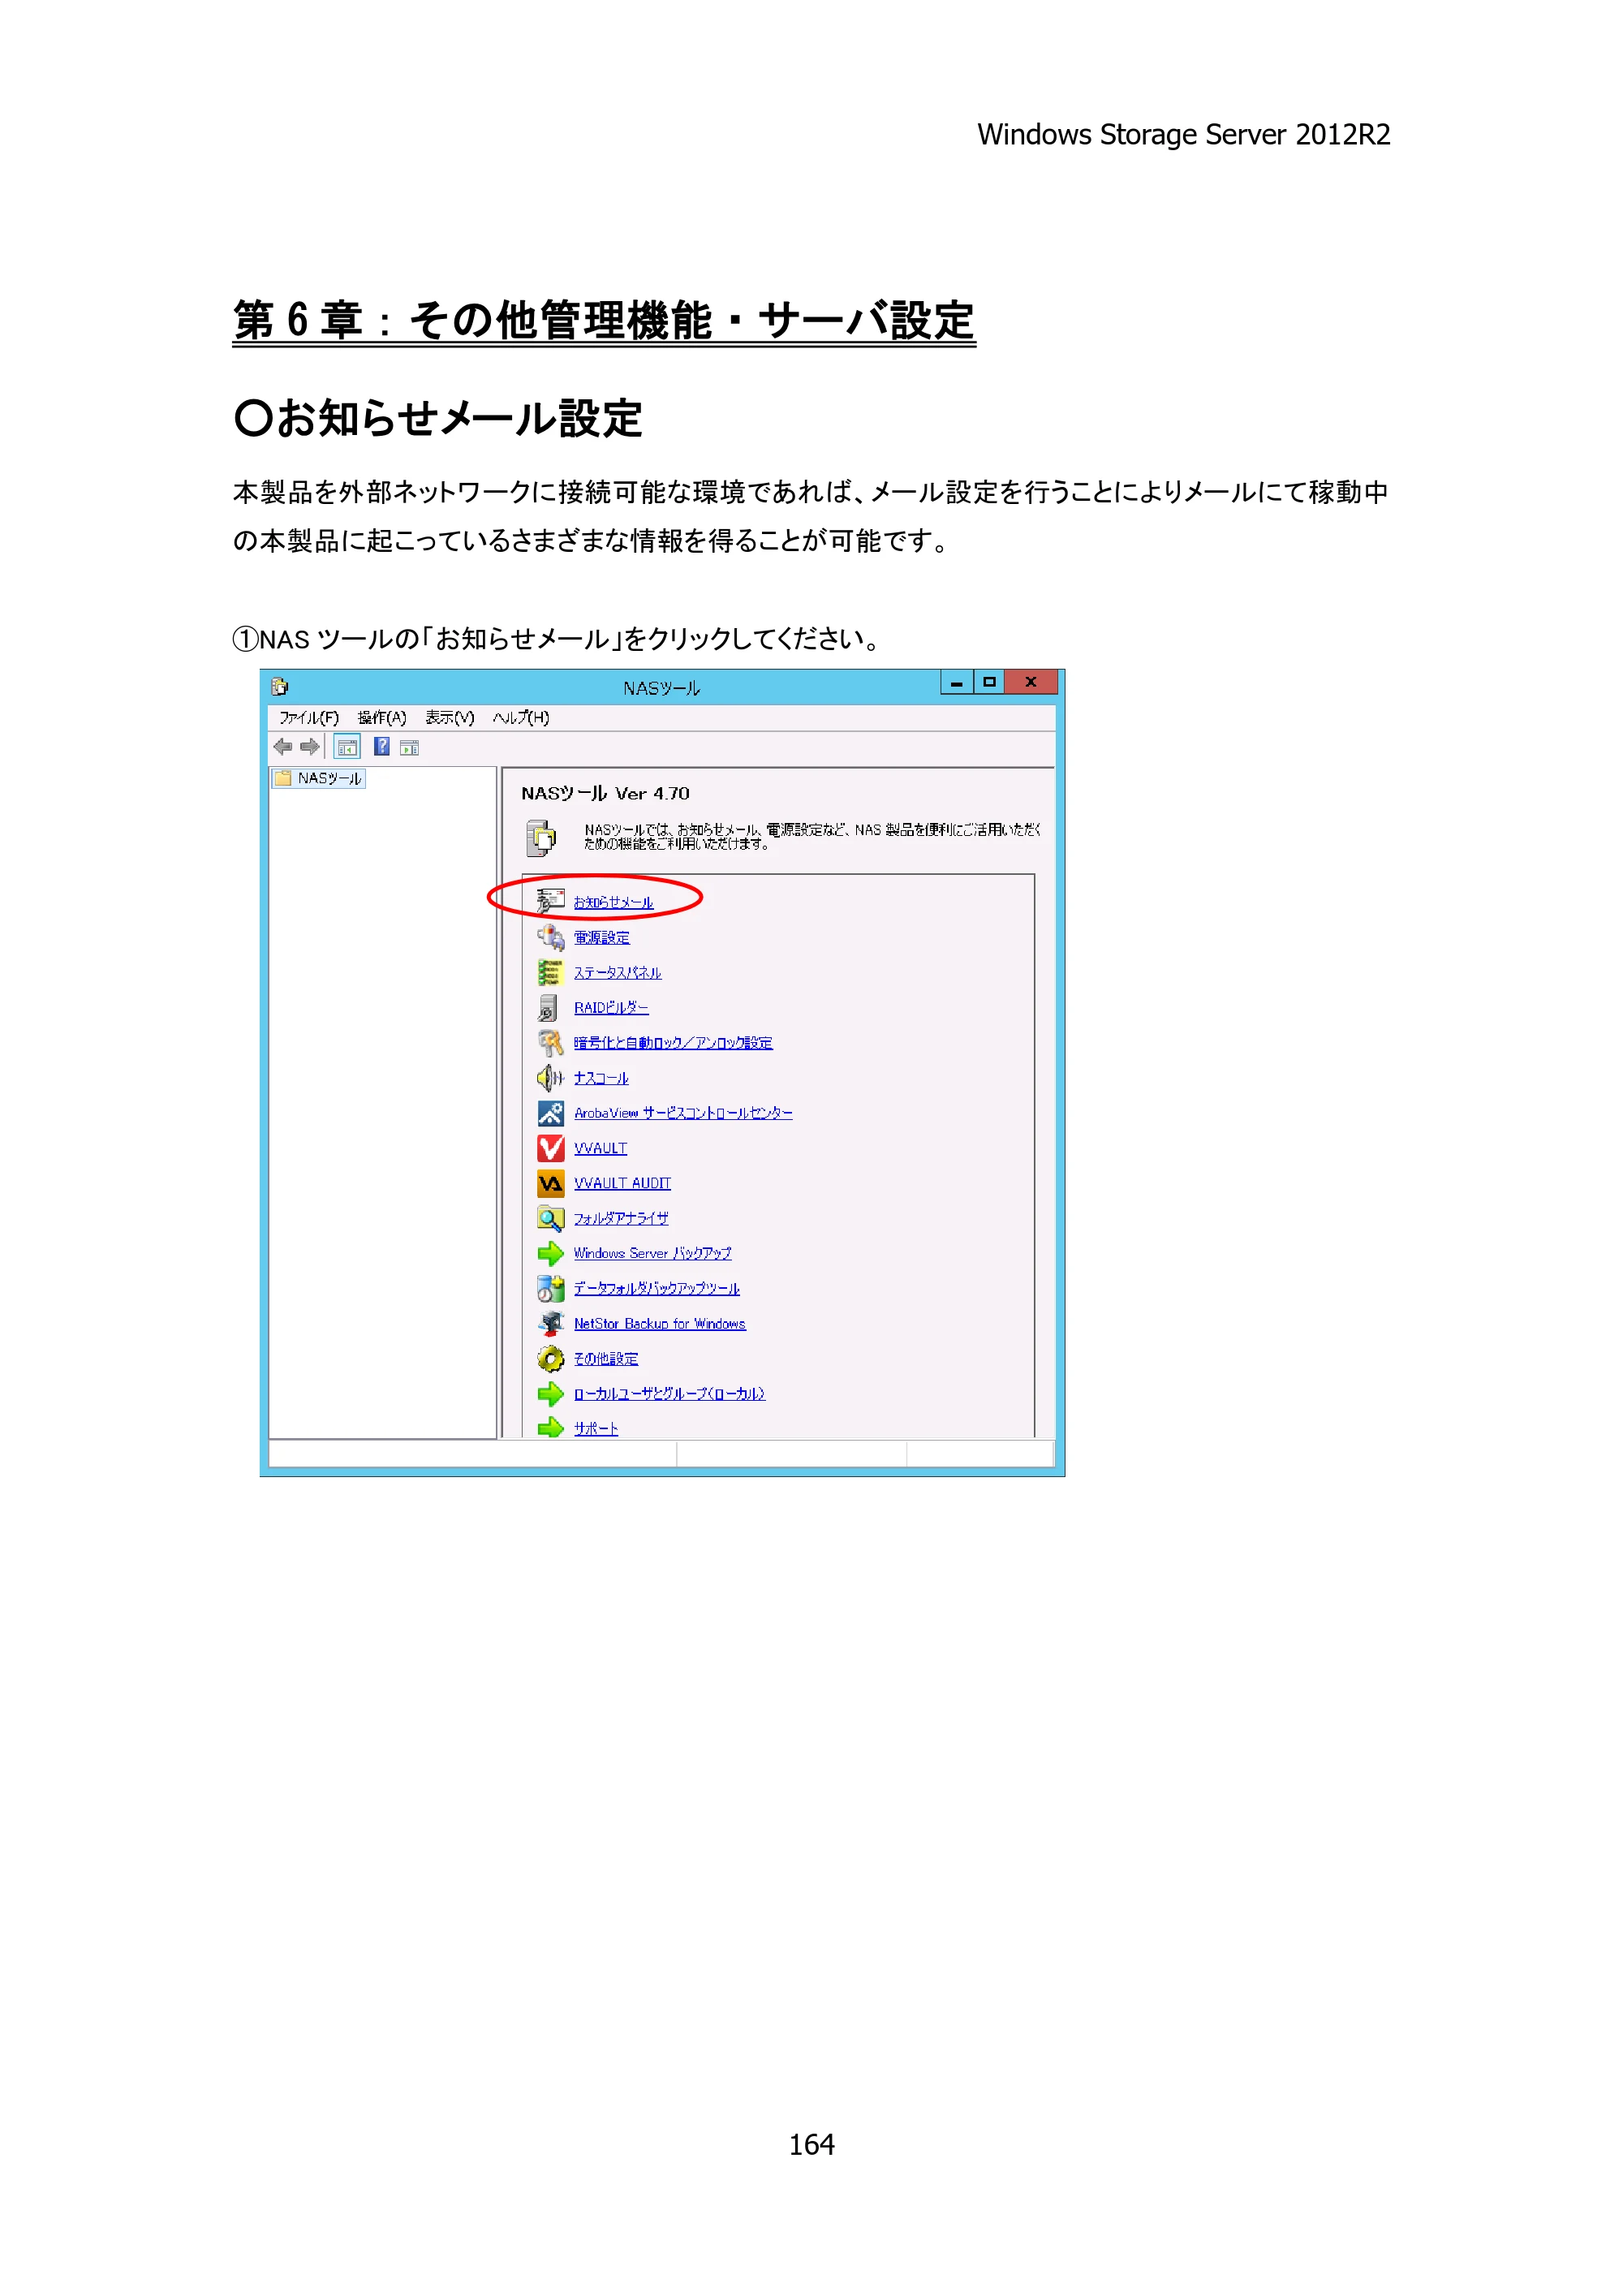Open the ファイル(F) menu

pyautogui.click(x=308, y=717)
